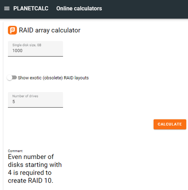Click the white knob of the exotic layouts switch

point(10,78)
